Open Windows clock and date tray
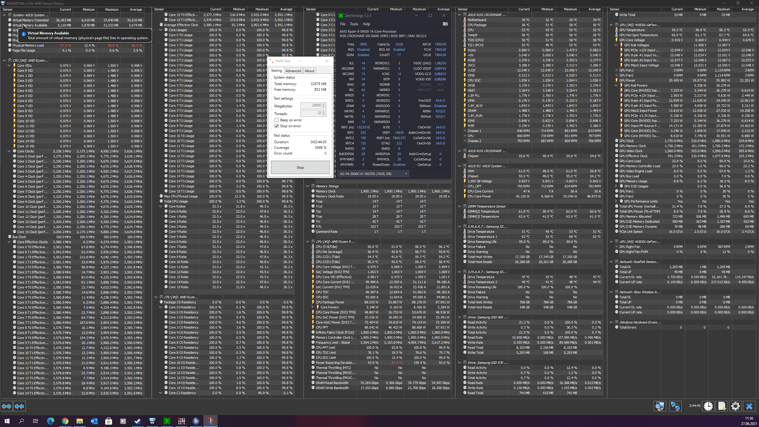Screen dimensions: 759x427 tap(749, 421)
